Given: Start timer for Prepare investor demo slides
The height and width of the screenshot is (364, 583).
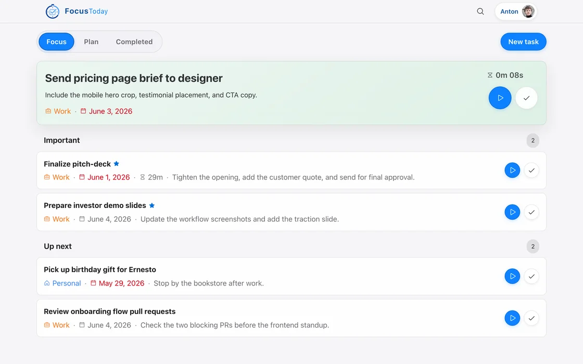Looking at the screenshot, I should 512,212.
